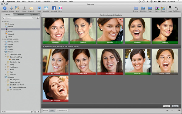Open the library search action gear

click(38, 18)
